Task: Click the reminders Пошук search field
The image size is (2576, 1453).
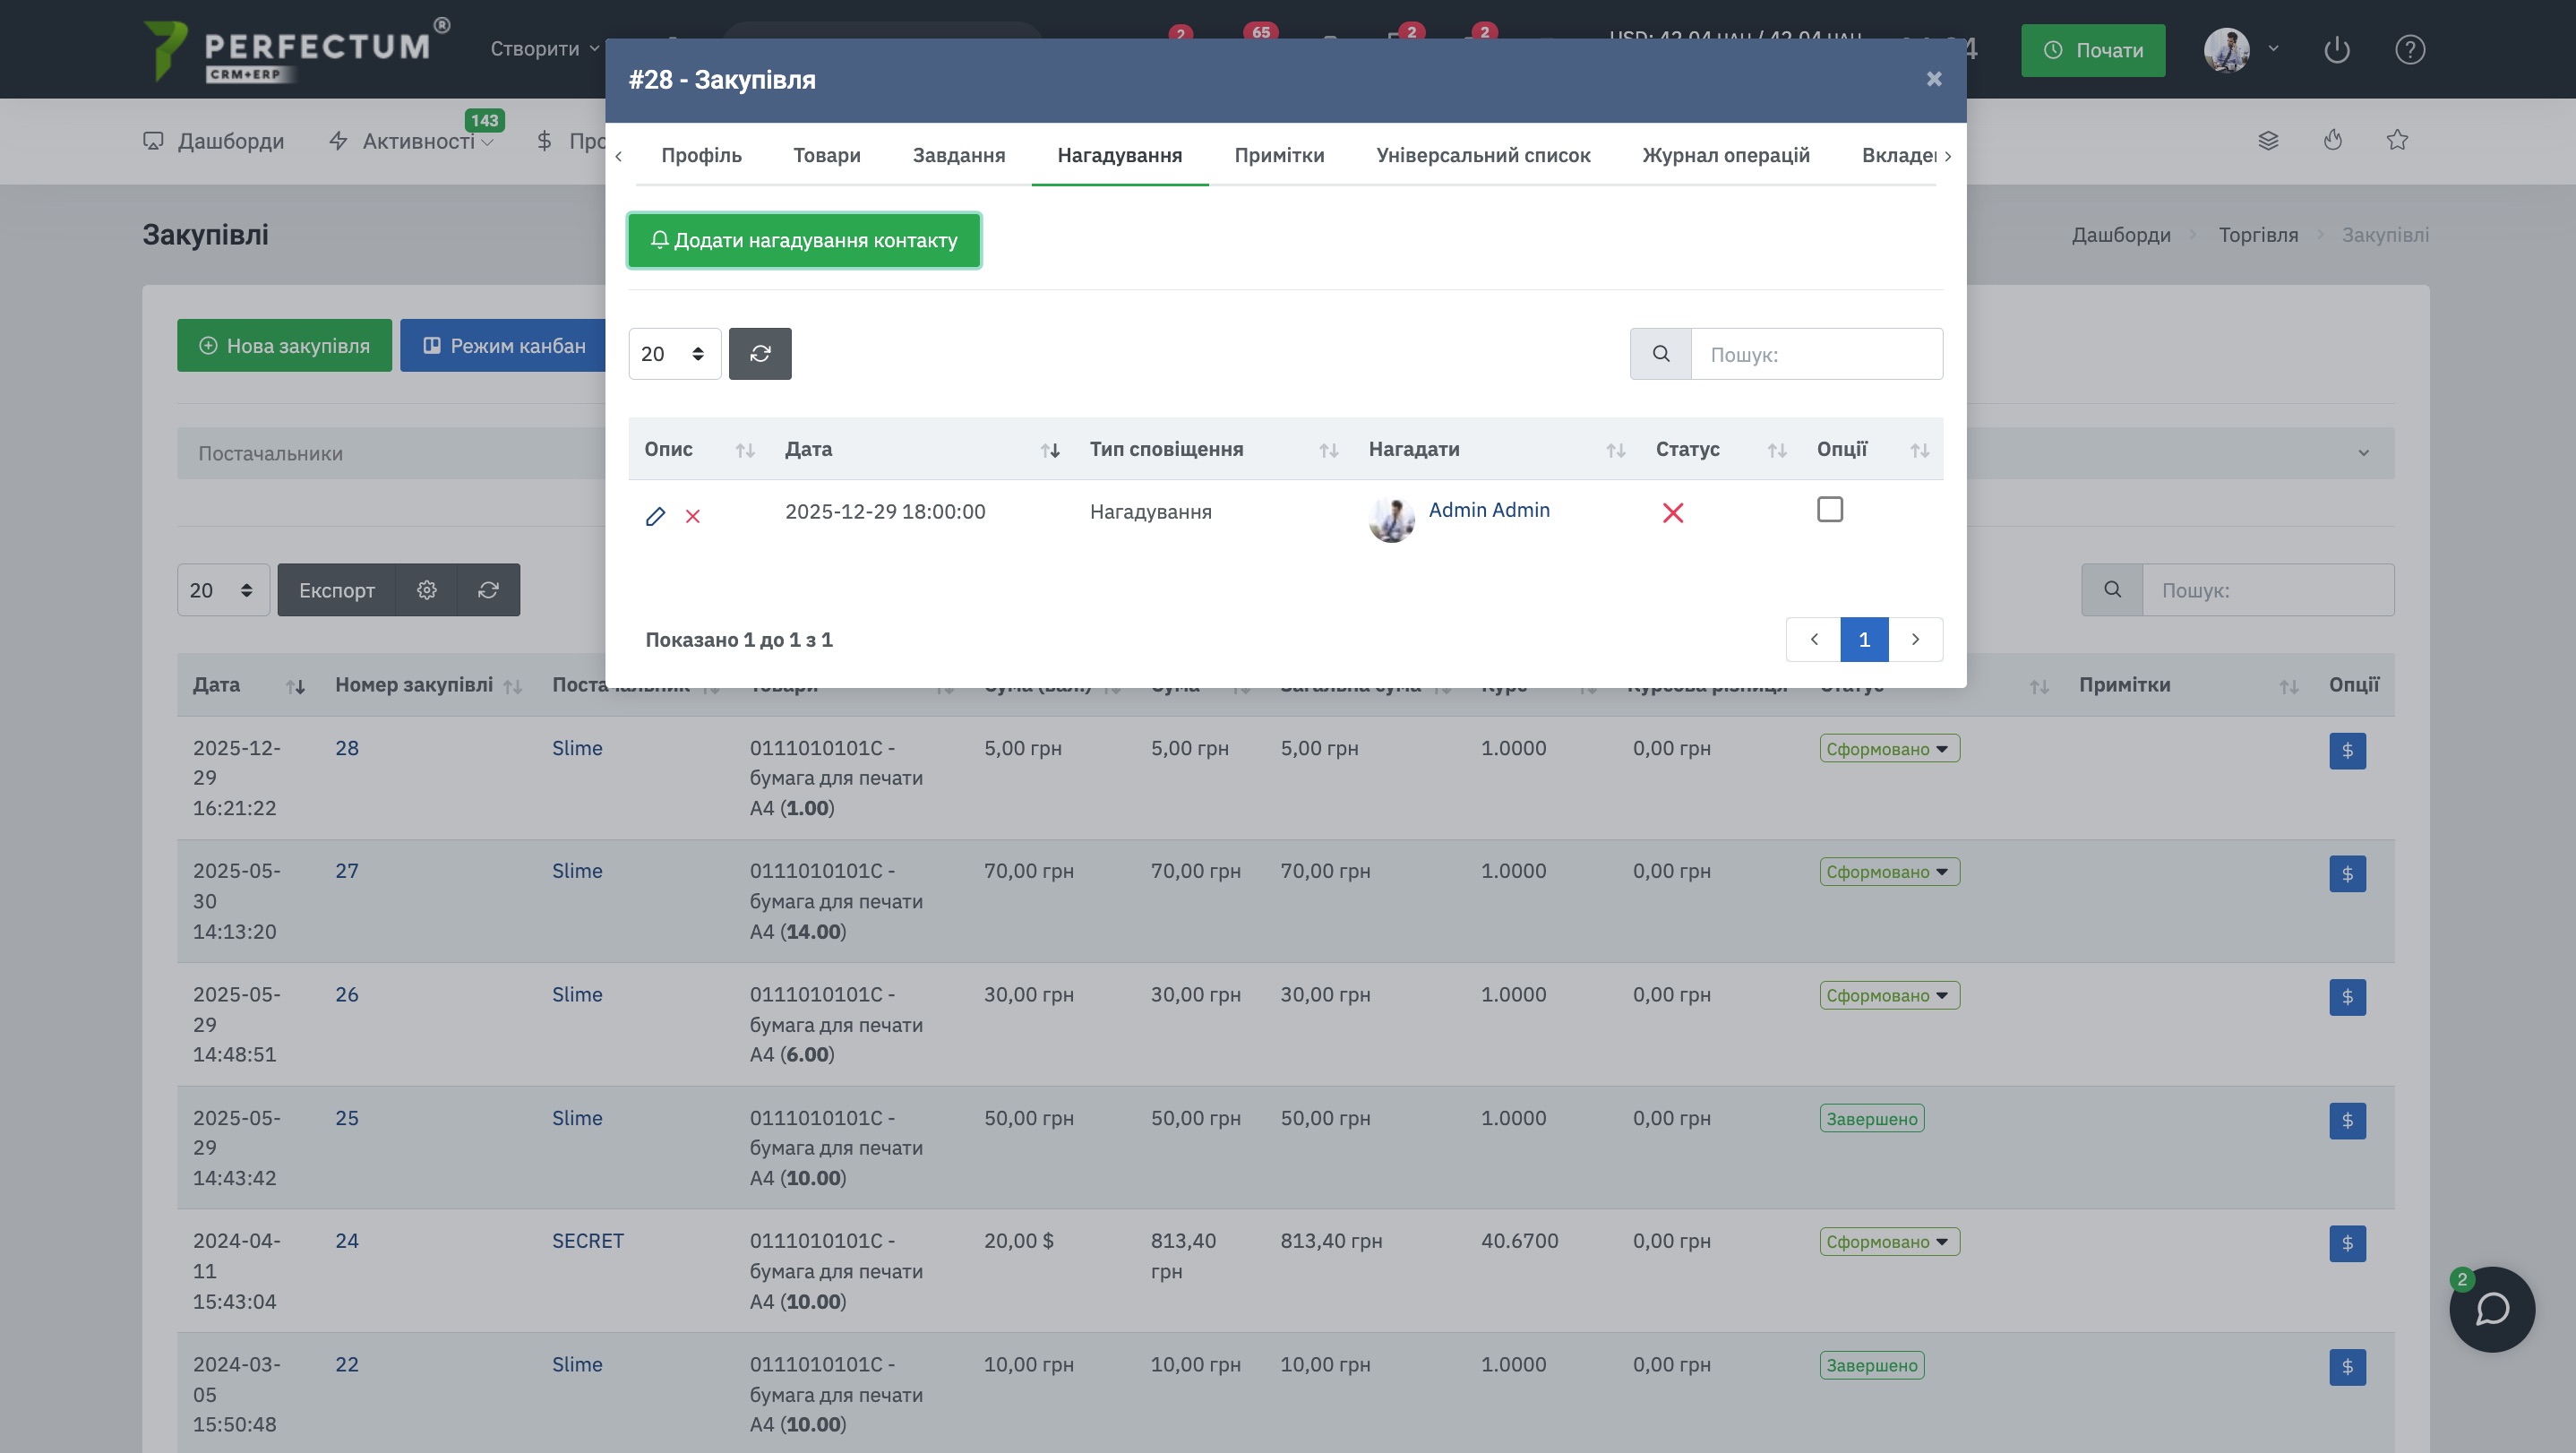Action: click(x=1815, y=355)
